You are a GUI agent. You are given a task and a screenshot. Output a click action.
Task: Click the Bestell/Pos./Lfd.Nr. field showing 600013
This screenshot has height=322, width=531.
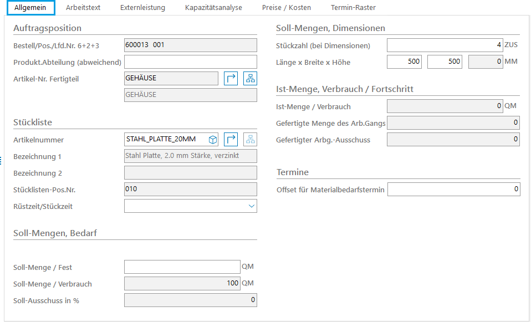click(191, 45)
